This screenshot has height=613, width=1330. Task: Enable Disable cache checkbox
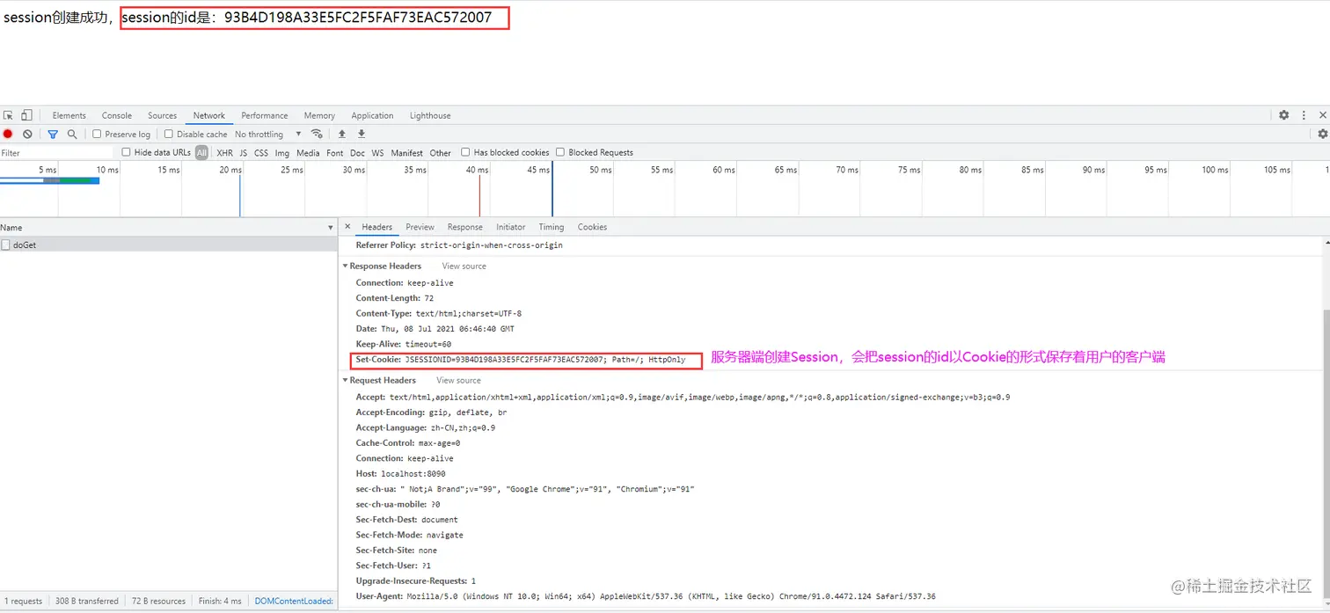point(169,134)
